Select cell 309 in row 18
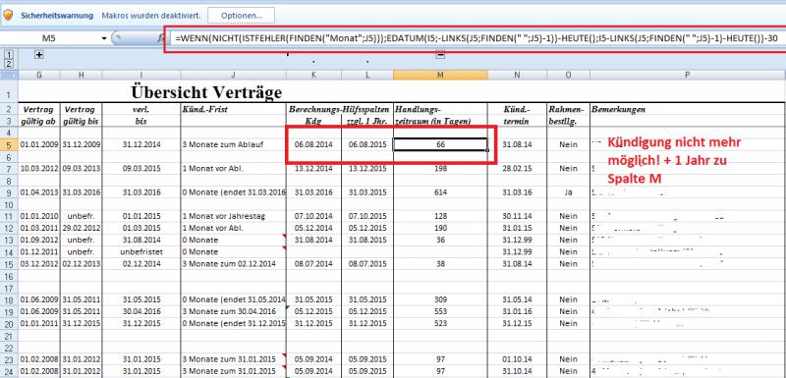This screenshot has height=378, width=786. (x=440, y=299)
